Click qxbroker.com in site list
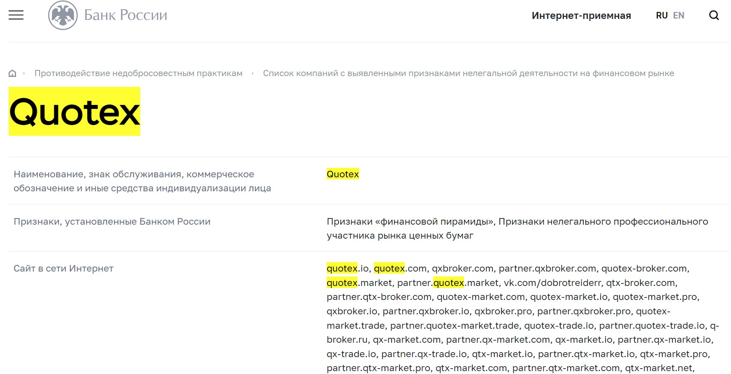This screenshot has width=731, height=374. pos(462,268)
